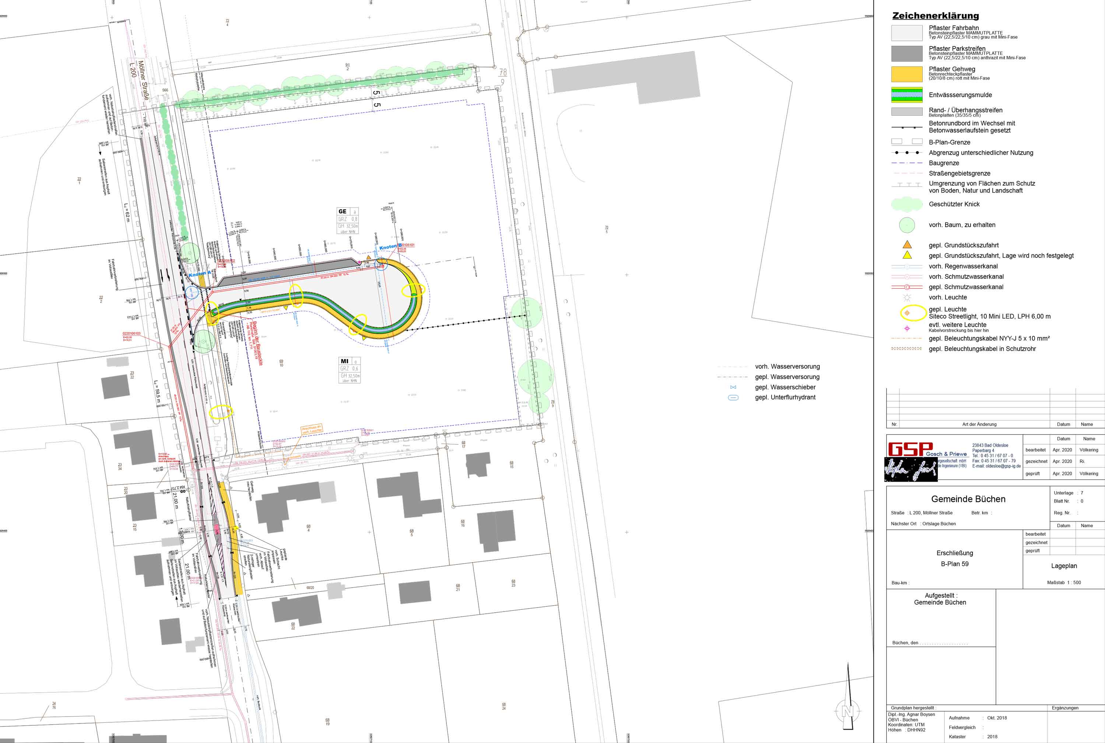
Task: Click the 'Büchen, den' date line
Action: 930,643
